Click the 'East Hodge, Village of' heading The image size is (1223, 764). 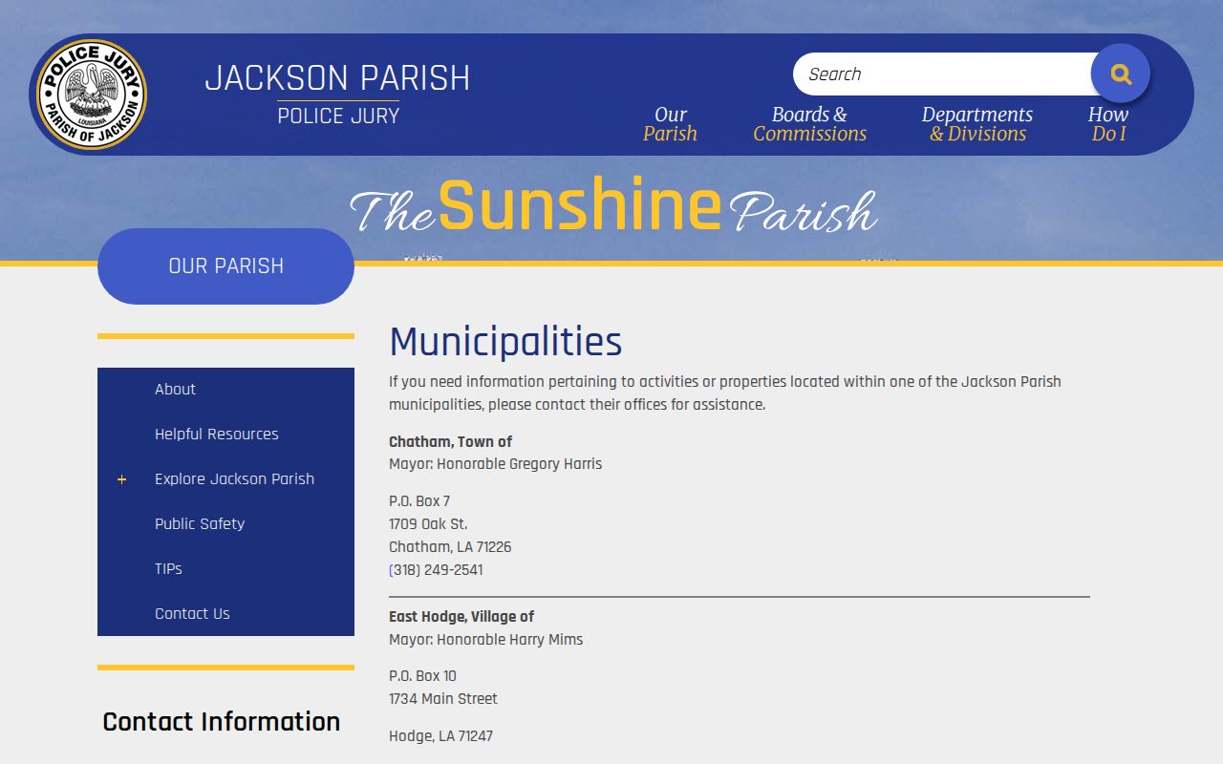coord(461,617)
